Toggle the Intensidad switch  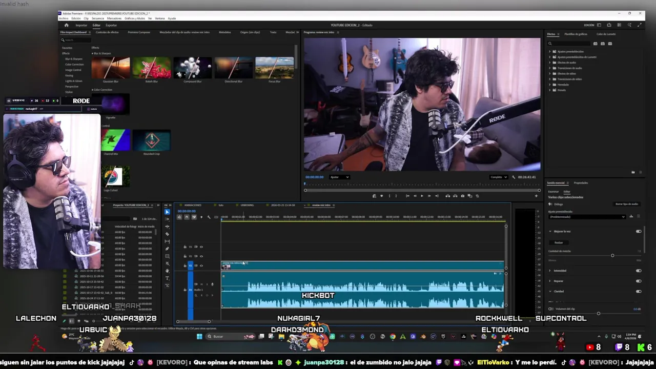(x=639, y=271)
